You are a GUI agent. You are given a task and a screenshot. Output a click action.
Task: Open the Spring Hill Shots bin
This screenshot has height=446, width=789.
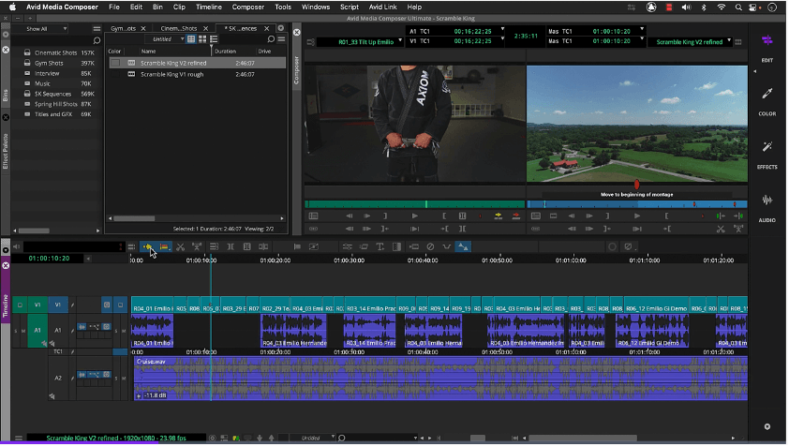[x=56, y=104]
